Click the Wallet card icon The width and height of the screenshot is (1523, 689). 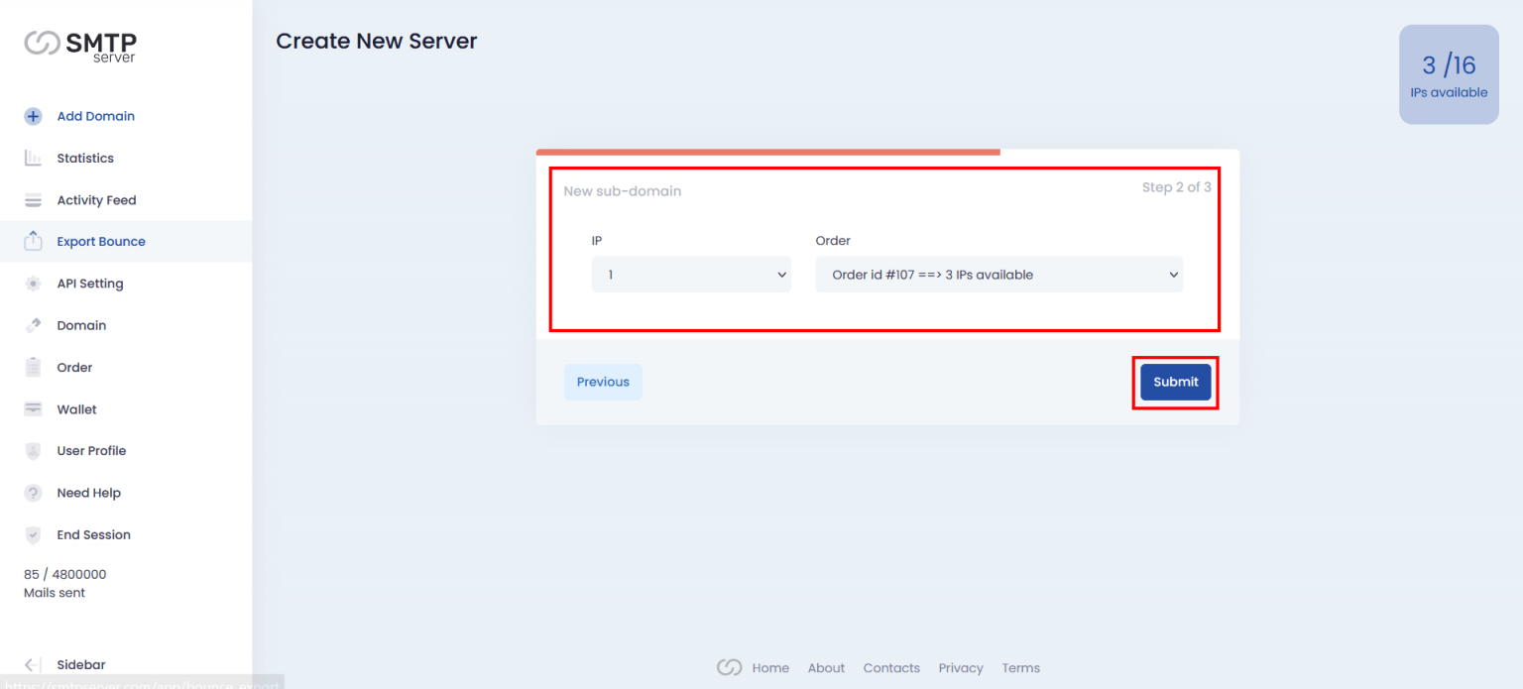pyautogui.click(x=33, y=409)
